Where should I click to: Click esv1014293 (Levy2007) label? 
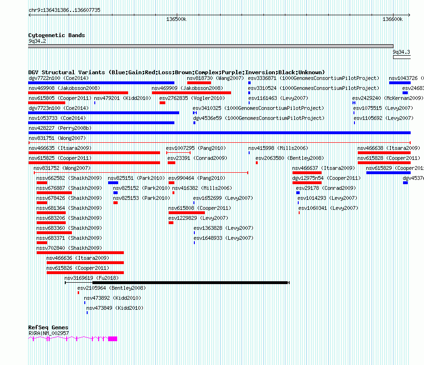pyautogui.click(x=327, y=198)
